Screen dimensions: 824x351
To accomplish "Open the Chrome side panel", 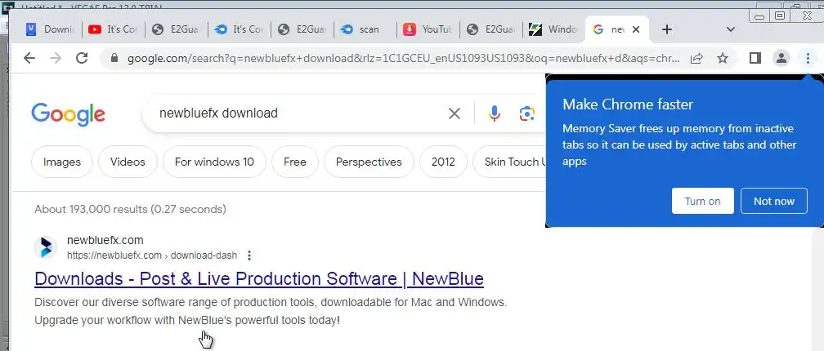I will pyautogui.click(x=755, y=58).
